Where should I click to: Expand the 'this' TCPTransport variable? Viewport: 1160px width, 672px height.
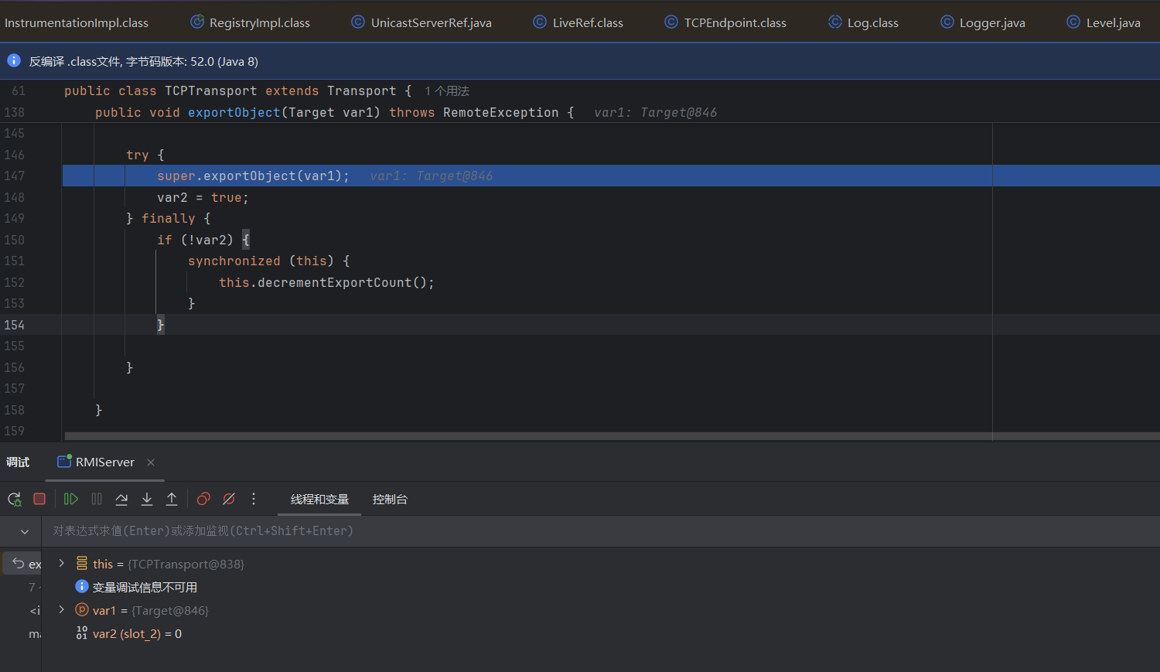(62, 564)
